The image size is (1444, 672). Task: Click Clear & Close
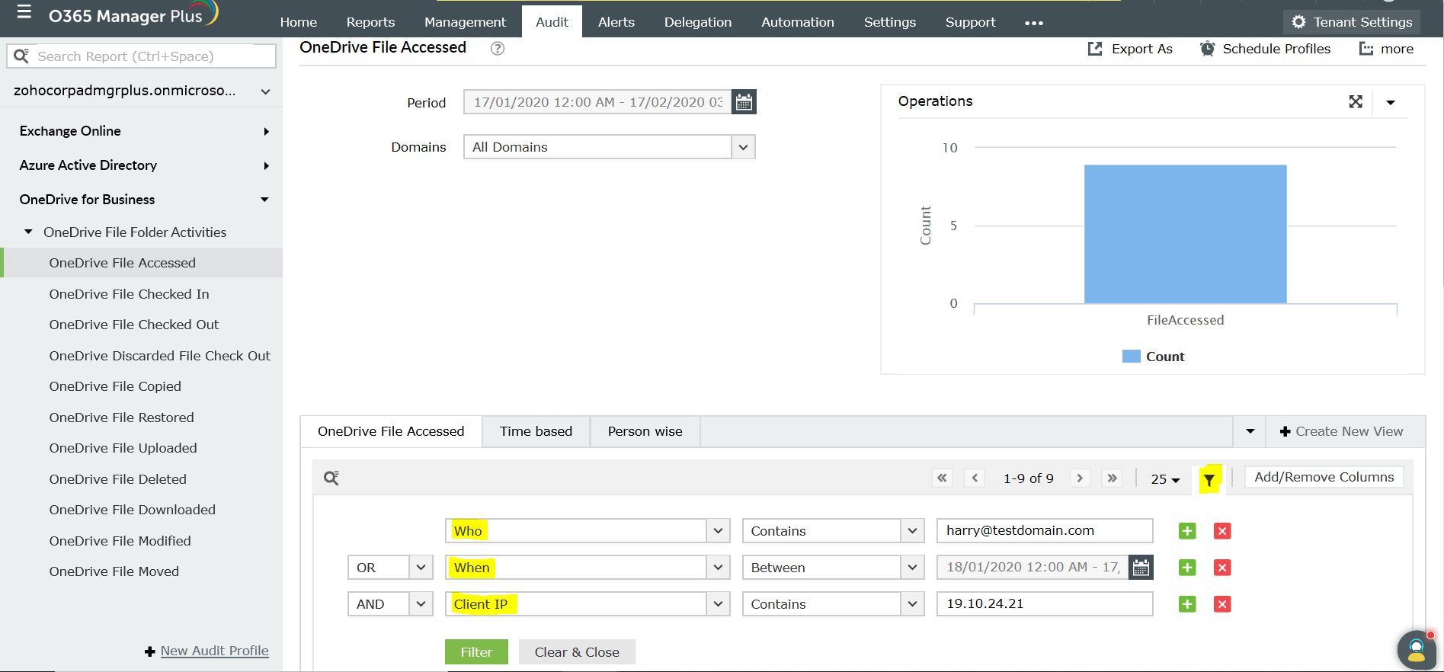coord(577,652)
